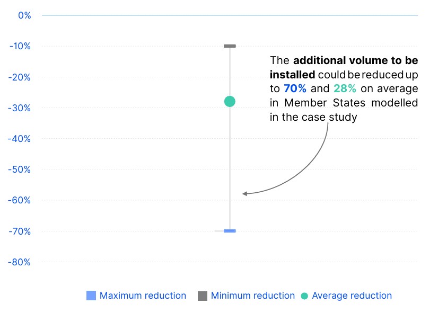Select the gray minimum marker on the chart
This screenshot has height=313, width=447.
(x=230, y=46)
